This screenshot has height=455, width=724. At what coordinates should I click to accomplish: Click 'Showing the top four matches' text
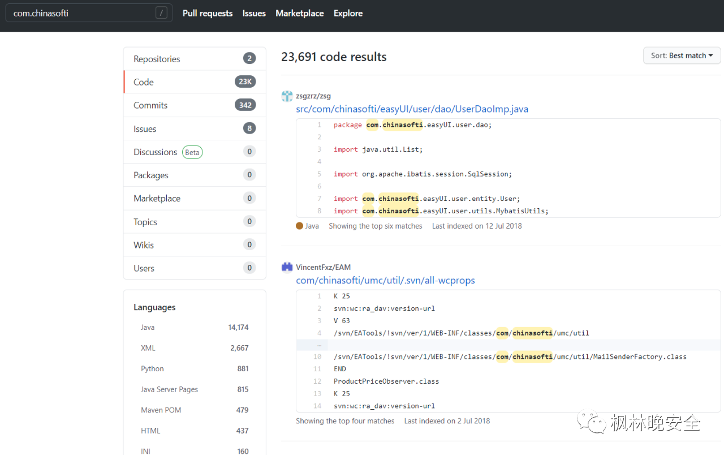pos(345,421)
